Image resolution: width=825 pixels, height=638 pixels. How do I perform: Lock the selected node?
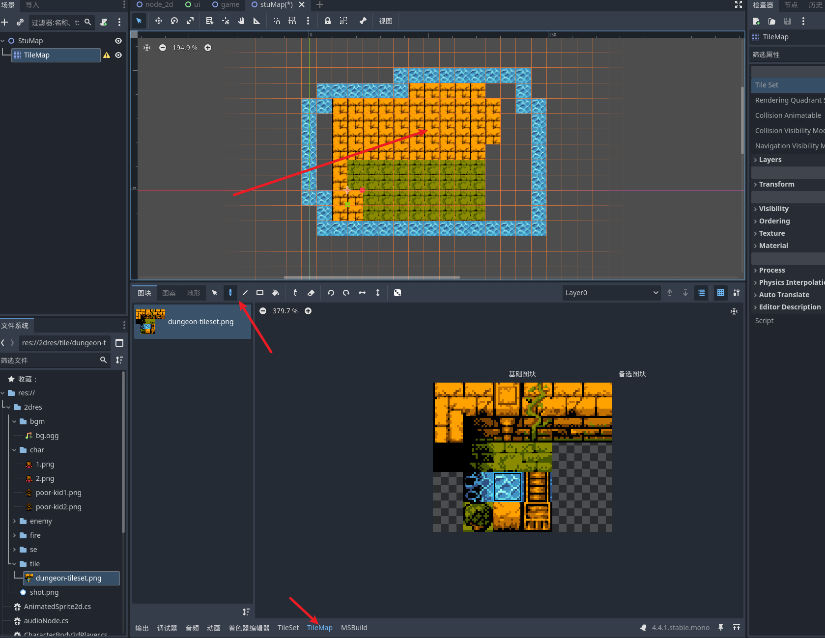328,21
